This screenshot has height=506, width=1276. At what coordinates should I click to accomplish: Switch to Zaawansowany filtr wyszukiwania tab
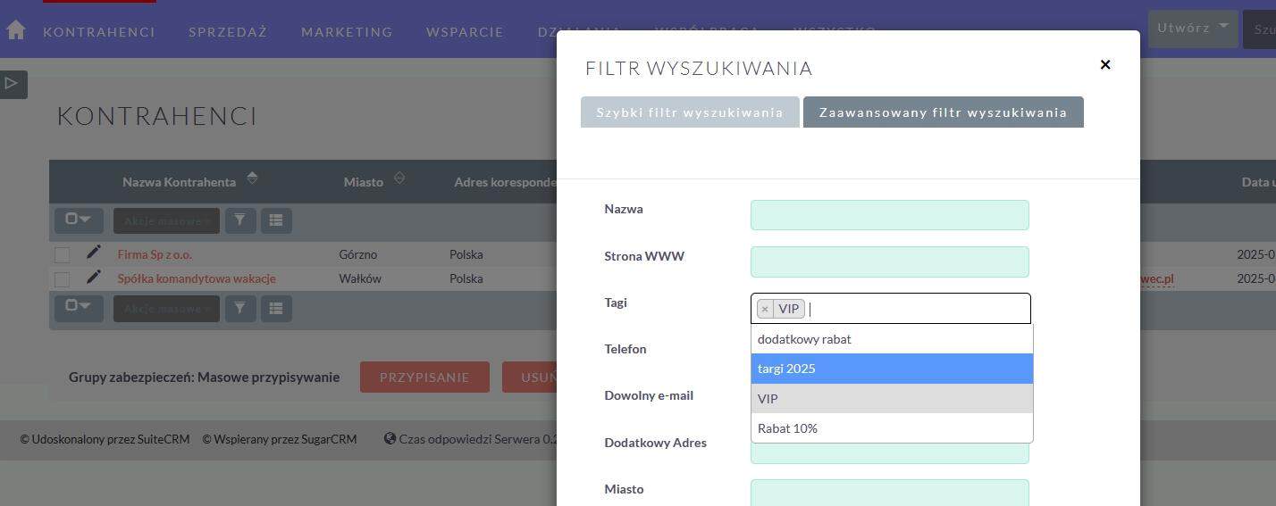pos(943,112)
